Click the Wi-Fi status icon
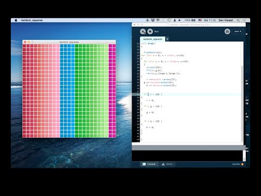 point(158,20)
